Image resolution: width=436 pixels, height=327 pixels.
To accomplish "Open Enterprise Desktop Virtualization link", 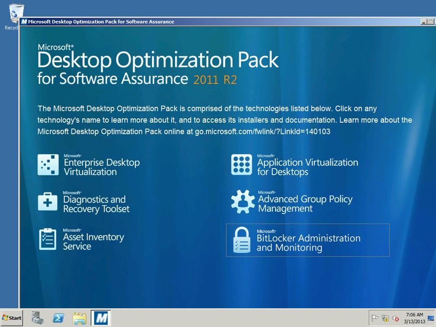I will point(102,167).
